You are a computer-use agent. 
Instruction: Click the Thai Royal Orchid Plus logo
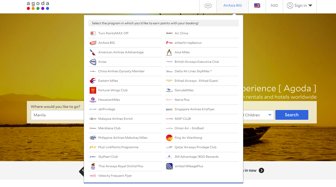pos(93,166)
